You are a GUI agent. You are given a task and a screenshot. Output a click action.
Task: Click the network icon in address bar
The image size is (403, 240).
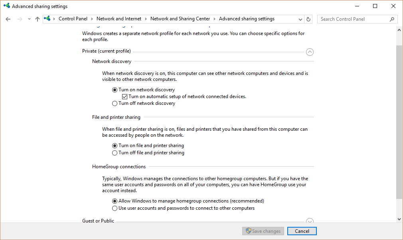pos(47,18)
